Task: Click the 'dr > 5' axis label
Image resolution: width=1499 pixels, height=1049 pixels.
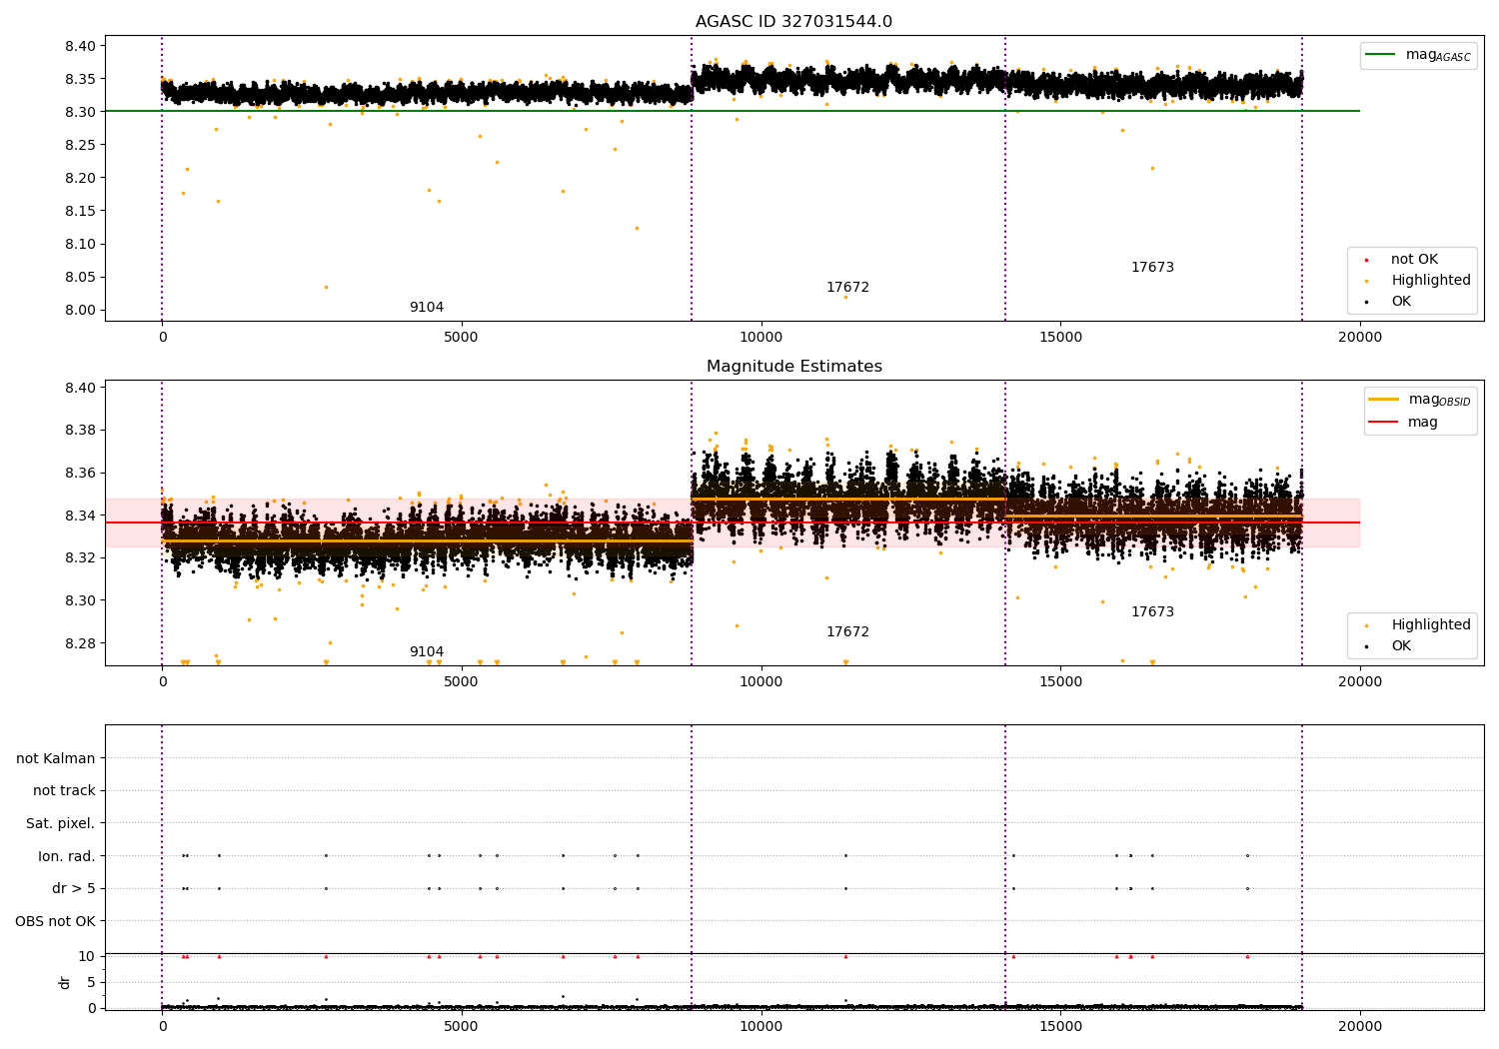Action: point(74,889)
